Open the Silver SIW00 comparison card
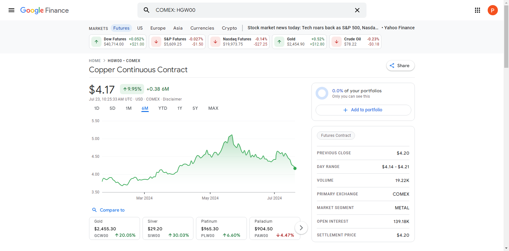 coord(168,228)
